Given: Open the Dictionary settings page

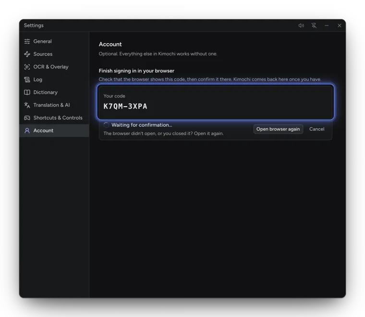Looking at the screenshot, I should pyautogui.click(x=54, y=92).
